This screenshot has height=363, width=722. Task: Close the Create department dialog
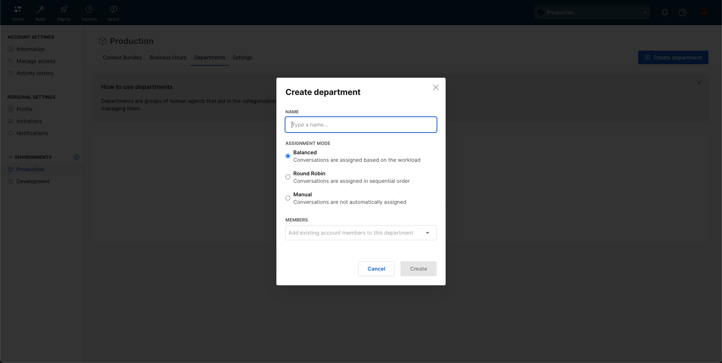click(435, 87)
